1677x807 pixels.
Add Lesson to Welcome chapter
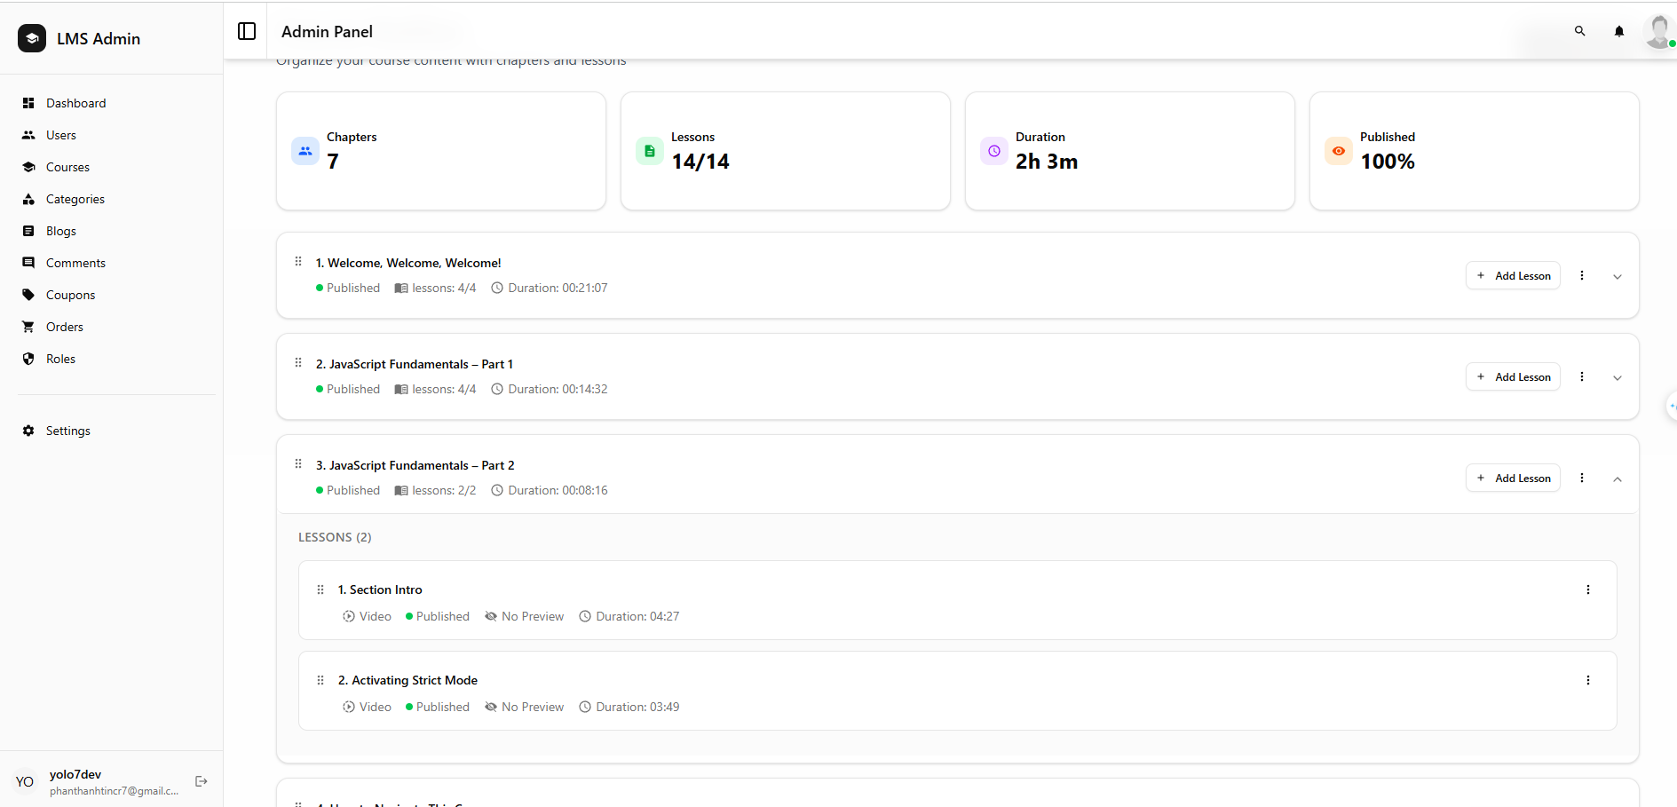tap(1512, 276)
